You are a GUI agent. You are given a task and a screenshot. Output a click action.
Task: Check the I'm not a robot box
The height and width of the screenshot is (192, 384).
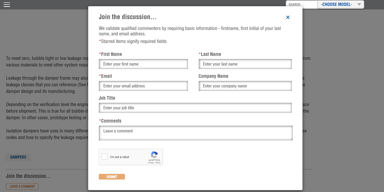[x=104, y=157]
